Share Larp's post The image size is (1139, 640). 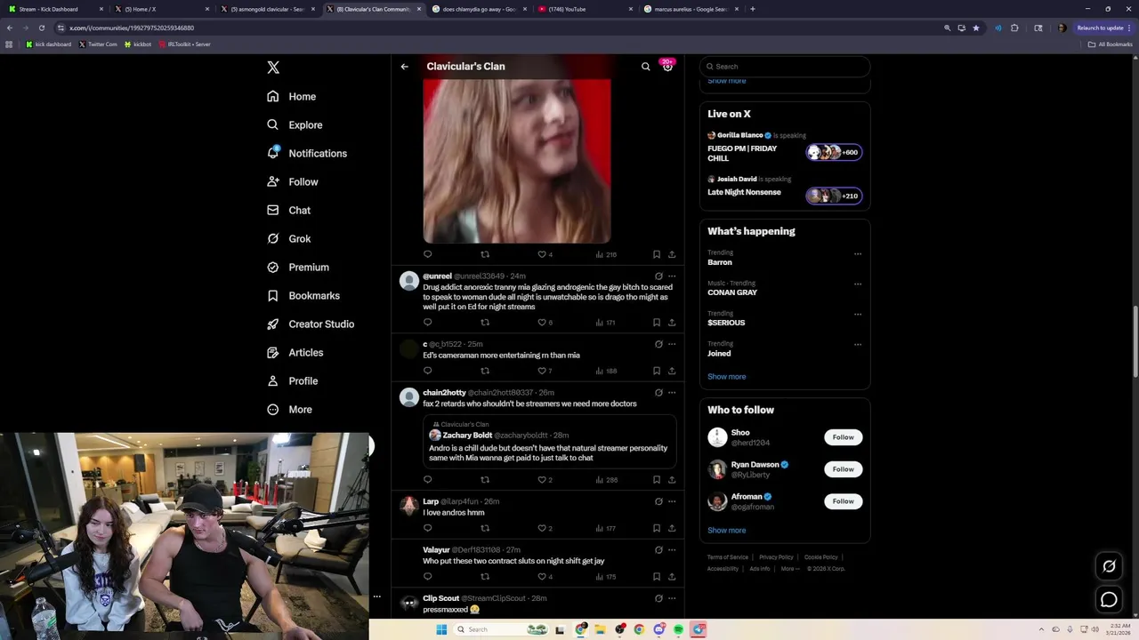point(672,528)
